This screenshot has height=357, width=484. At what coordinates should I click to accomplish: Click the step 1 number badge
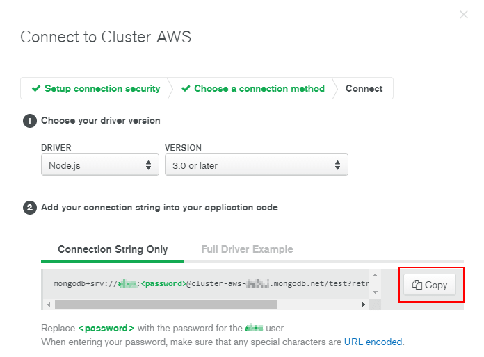click(x=30, y=121)
